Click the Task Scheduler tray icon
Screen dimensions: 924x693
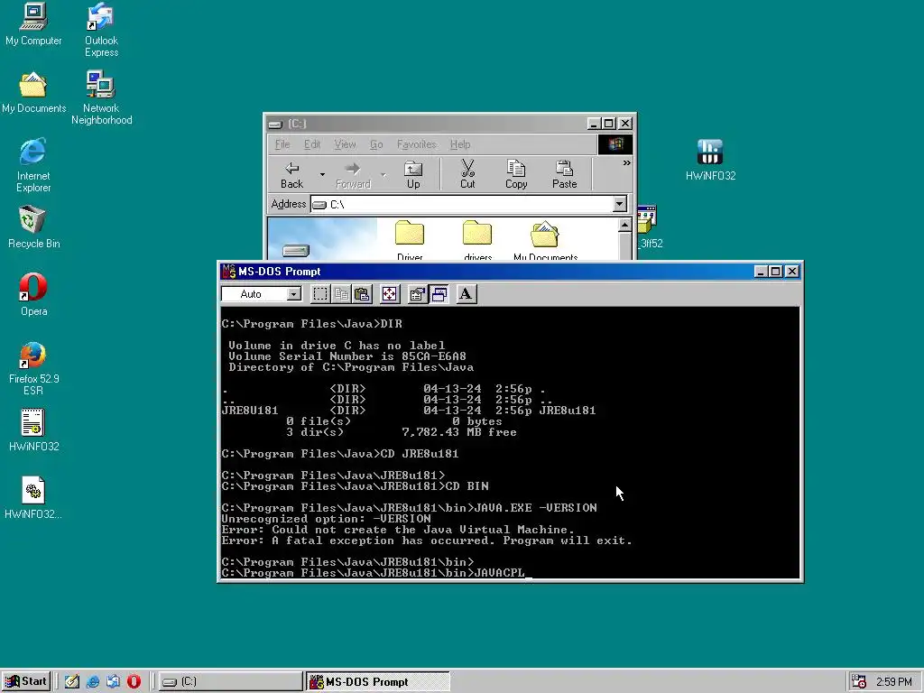pyautogui.click(x=859, y=682)
